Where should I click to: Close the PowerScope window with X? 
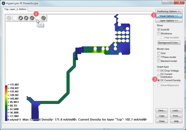(179, 2)
